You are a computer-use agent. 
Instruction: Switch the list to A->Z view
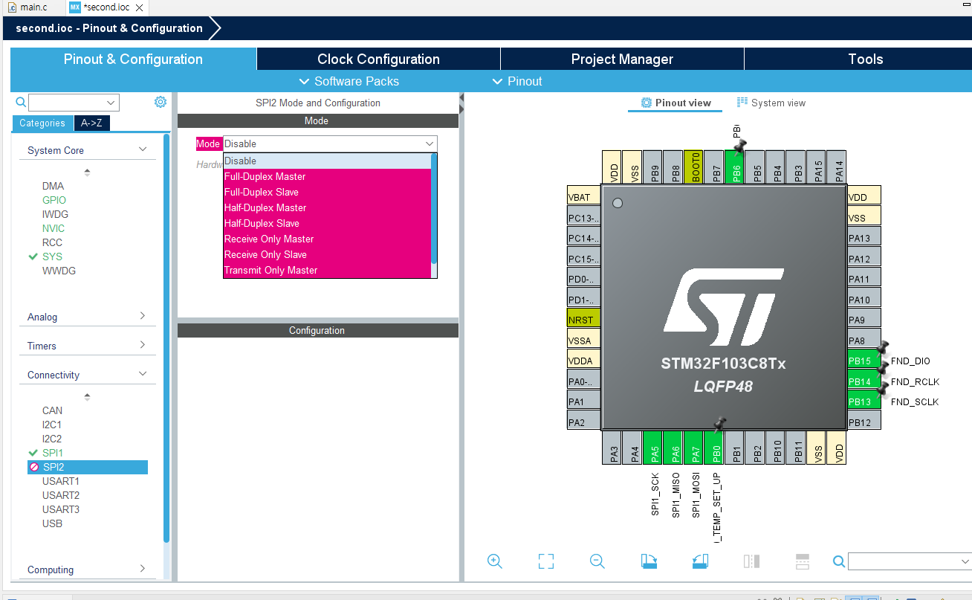[x=92, y=123]
